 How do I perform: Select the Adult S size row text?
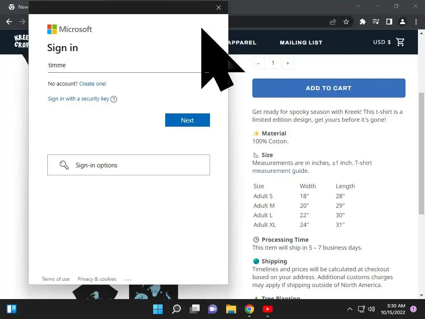click(x=263, y=196)
